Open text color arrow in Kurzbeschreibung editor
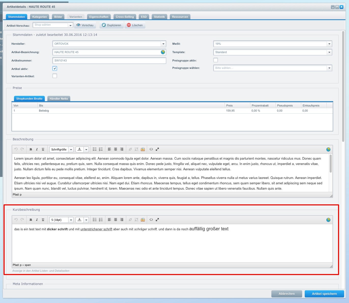This screenshot has width=349, height=303. [x=86, y=220]
